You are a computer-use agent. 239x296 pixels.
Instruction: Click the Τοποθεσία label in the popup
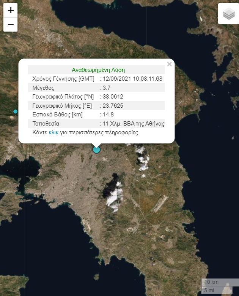(46, 124)
